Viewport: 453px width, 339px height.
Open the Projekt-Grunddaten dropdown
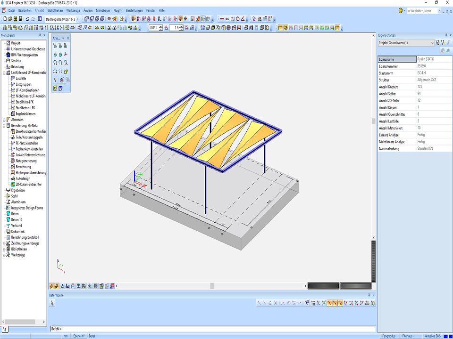pos(432,43)
